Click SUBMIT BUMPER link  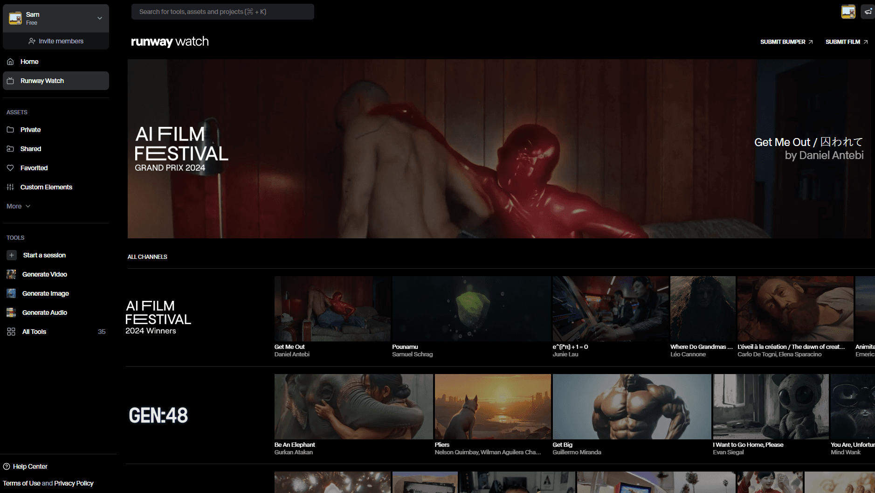pos(786,42)
